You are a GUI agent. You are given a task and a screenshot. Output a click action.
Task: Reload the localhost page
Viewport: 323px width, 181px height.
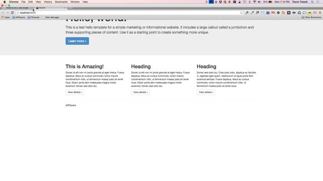12,13
